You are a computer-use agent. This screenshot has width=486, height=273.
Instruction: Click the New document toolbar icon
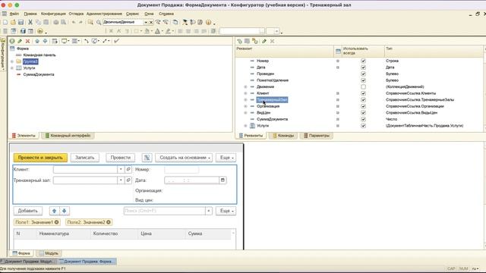[x=5, y=22]
